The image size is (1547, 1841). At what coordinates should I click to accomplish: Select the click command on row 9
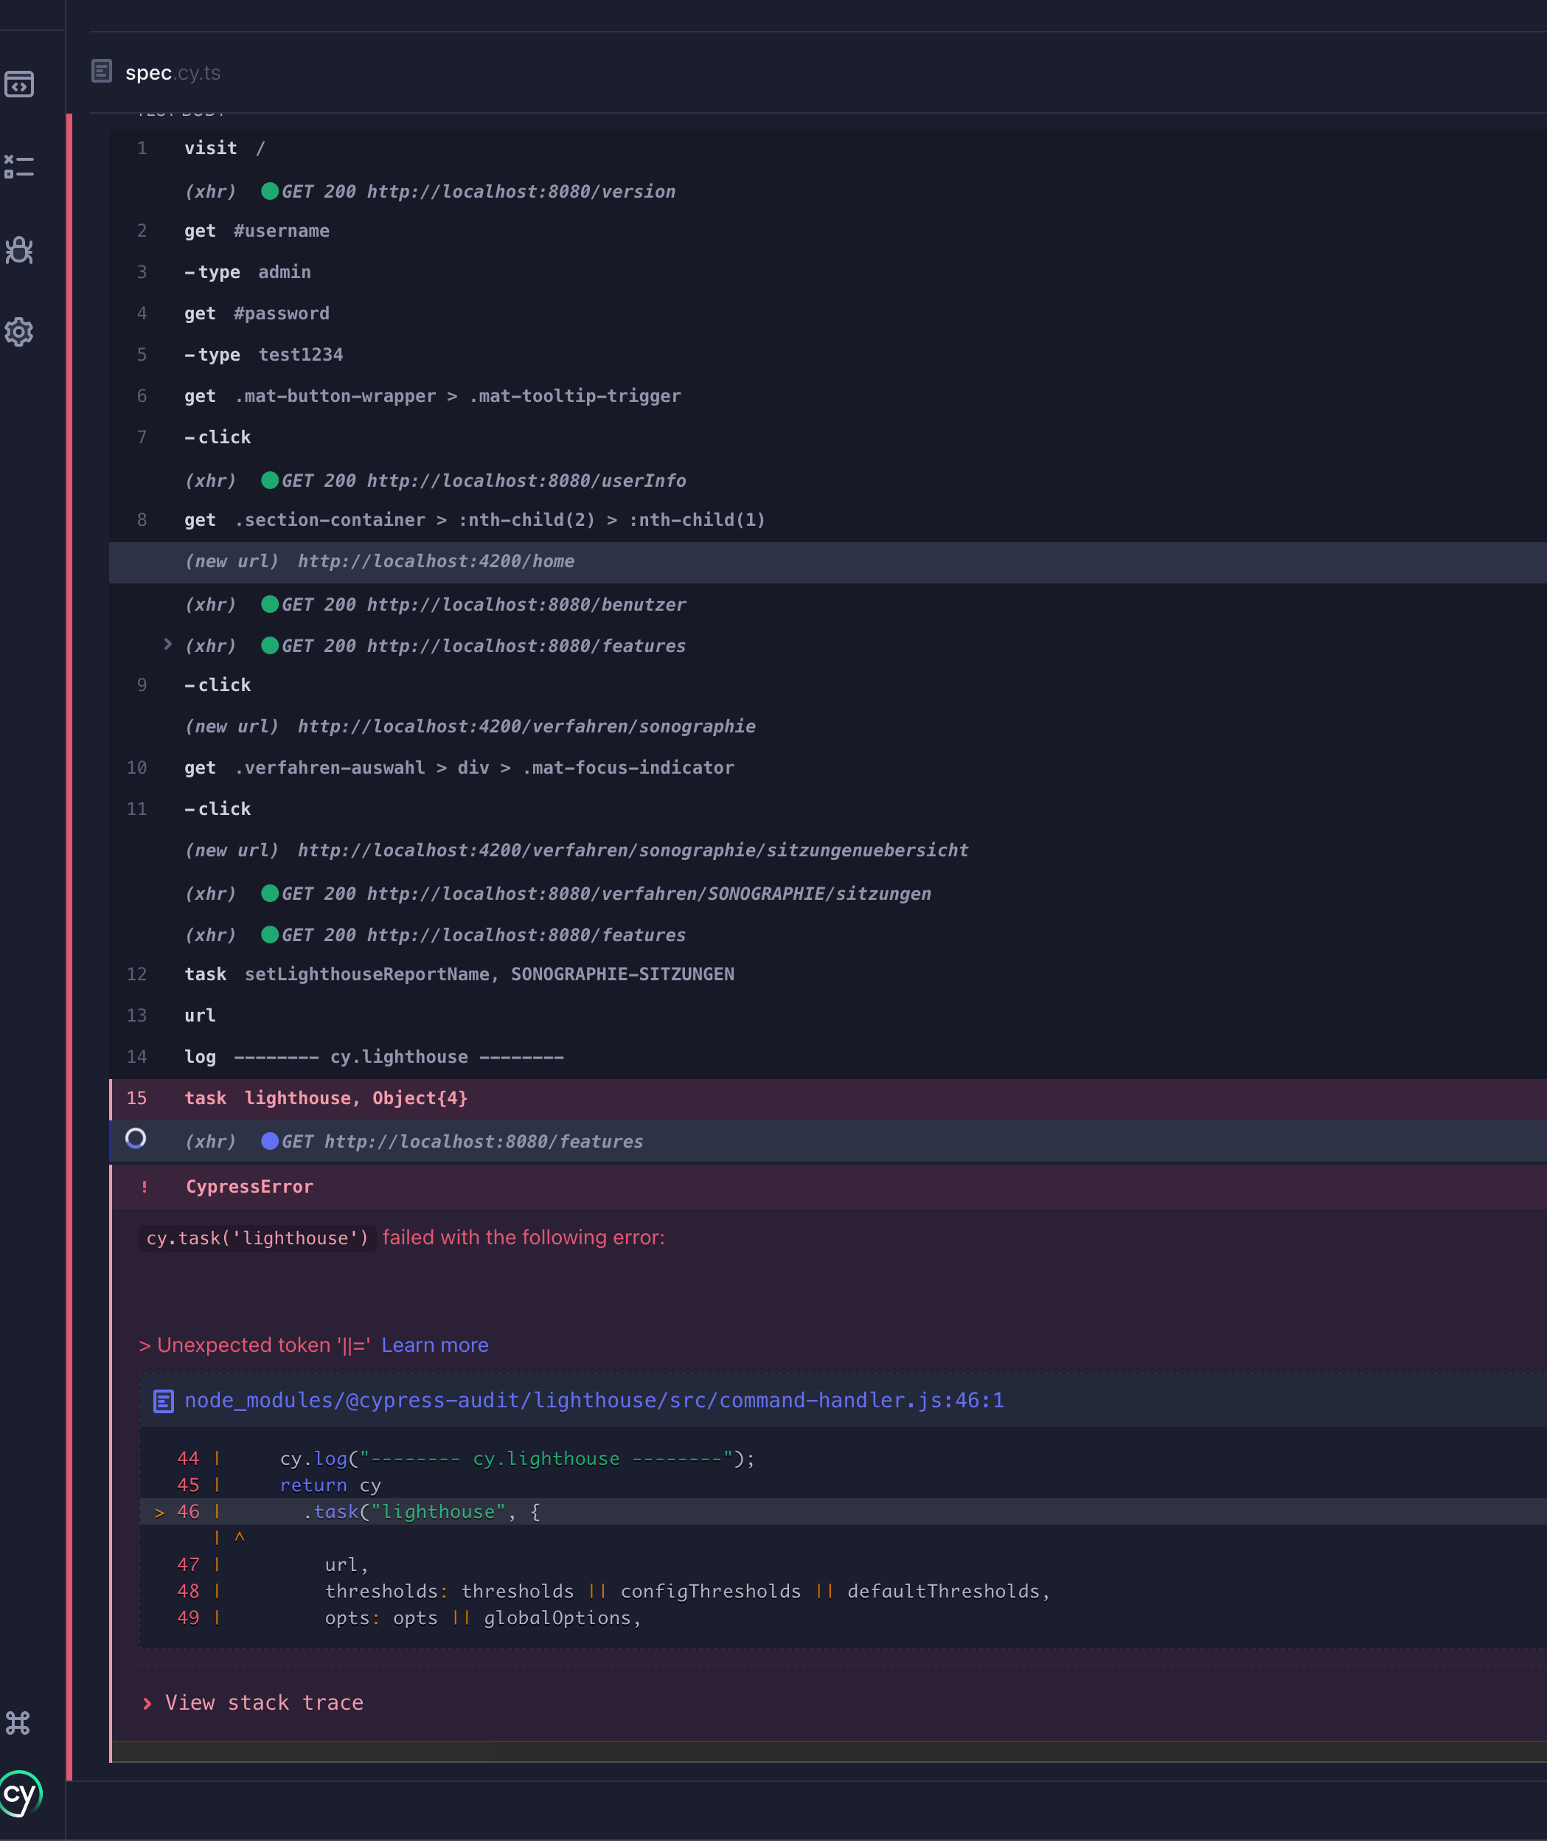[828, 685]
